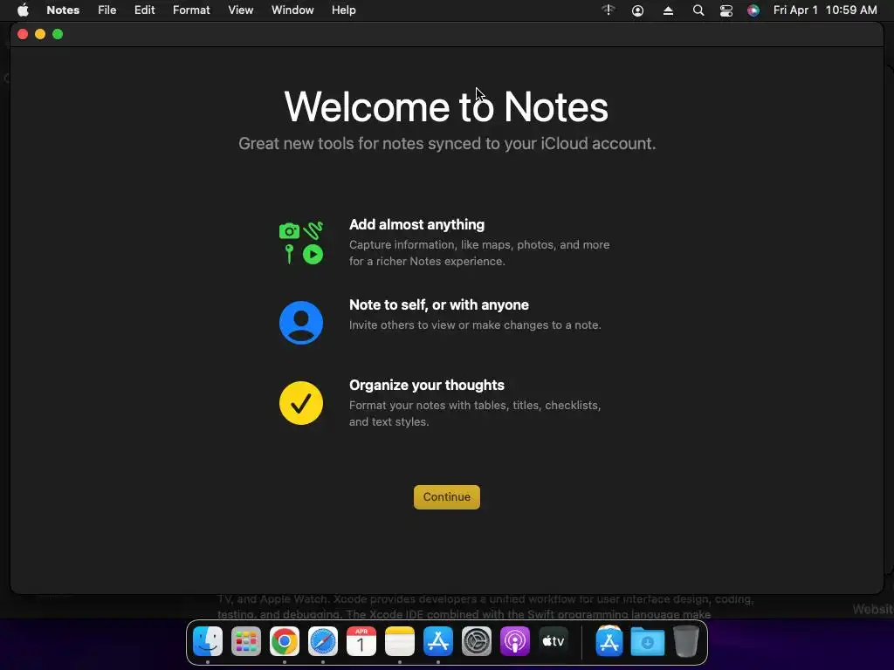This screenshot has height=670, width=894.
Task: Open the View menu
Action: [241, 10]
